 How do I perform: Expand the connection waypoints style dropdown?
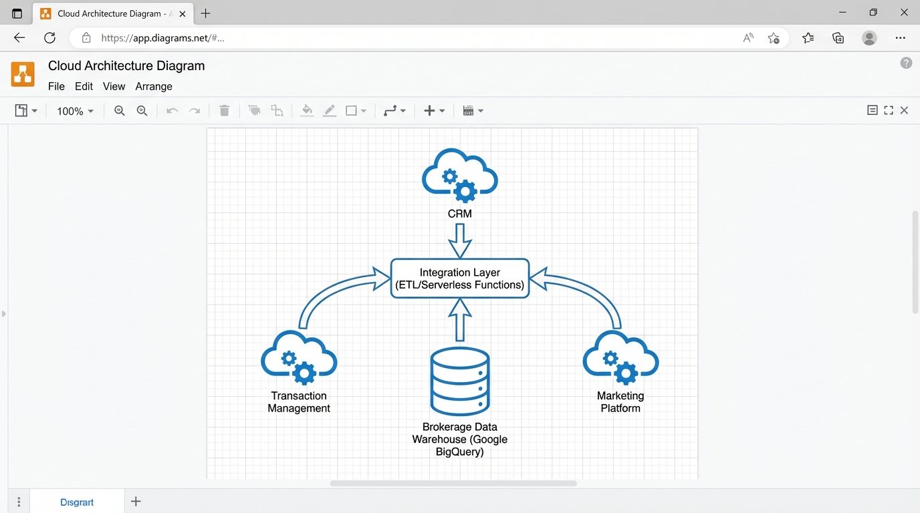tap(394, 111)
